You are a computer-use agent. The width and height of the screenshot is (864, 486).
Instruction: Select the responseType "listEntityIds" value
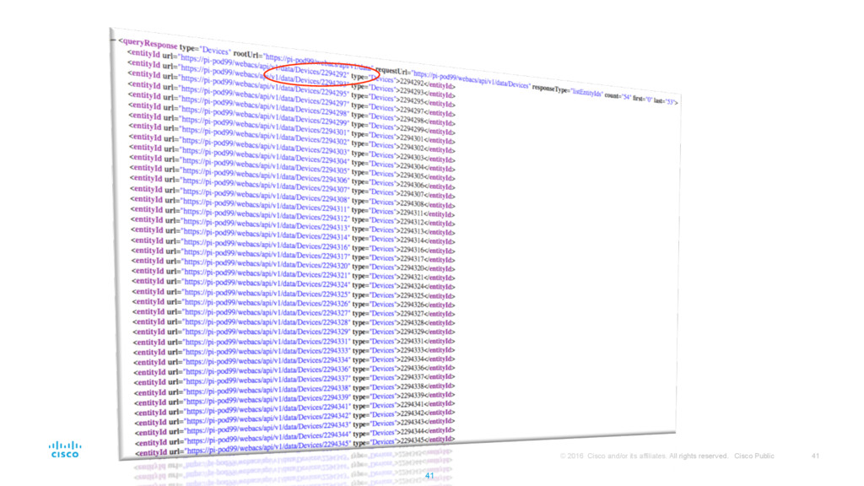point(587,92)
